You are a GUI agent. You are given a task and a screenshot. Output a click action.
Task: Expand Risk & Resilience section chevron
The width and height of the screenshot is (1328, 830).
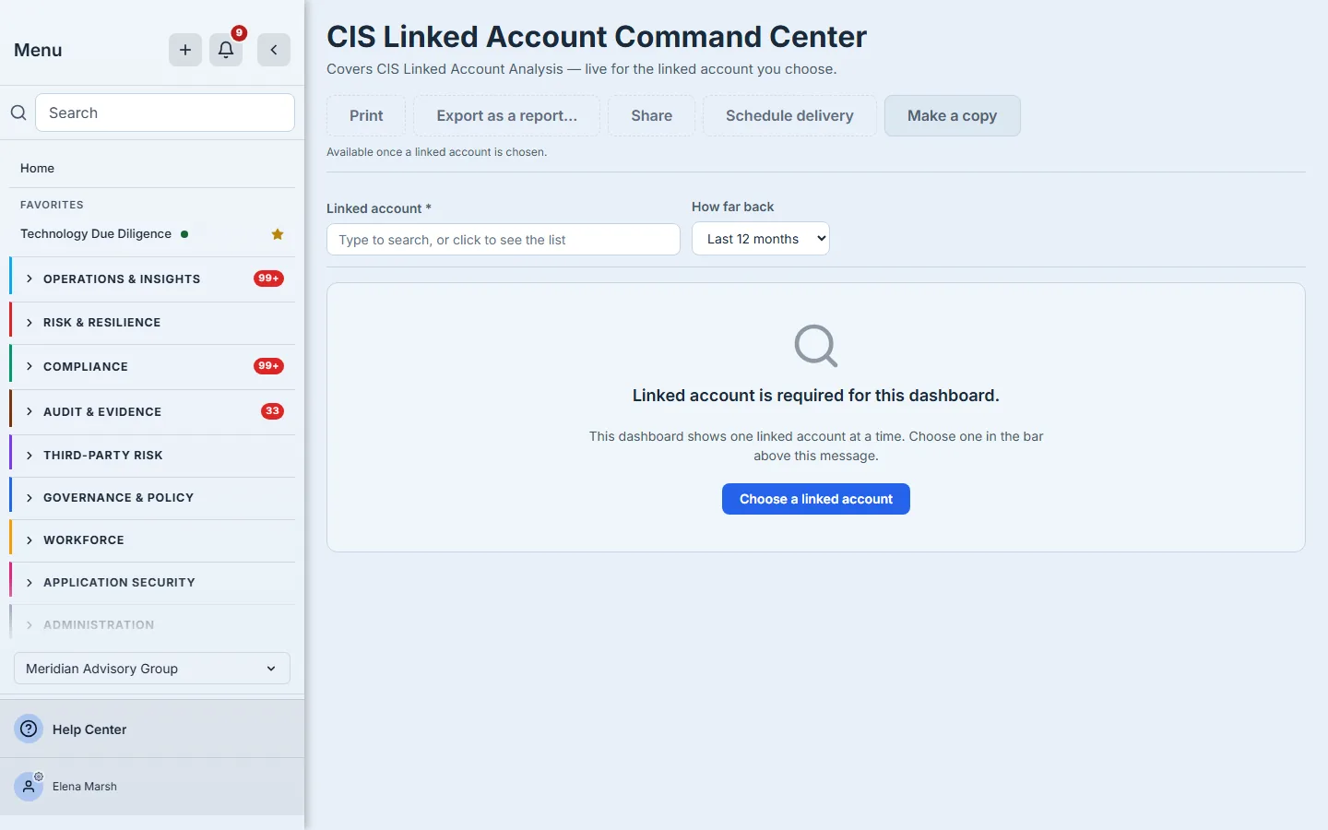click(x=30, y=323)
